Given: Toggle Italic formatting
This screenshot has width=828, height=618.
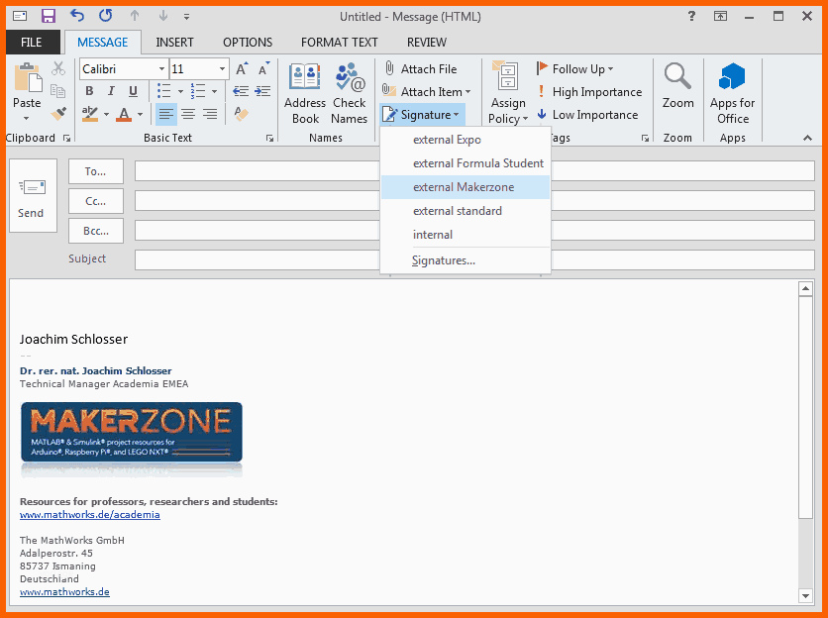Looking at the screenshot, I should click(111, 91).
